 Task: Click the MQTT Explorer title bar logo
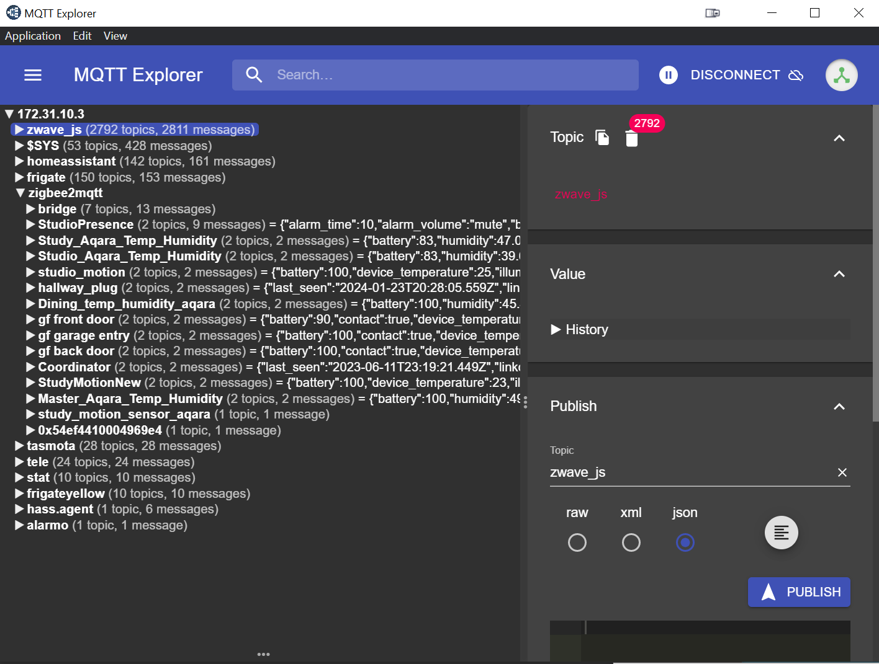[13, 13]
